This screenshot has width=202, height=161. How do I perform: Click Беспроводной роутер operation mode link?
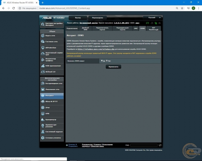tap(89, 23)
